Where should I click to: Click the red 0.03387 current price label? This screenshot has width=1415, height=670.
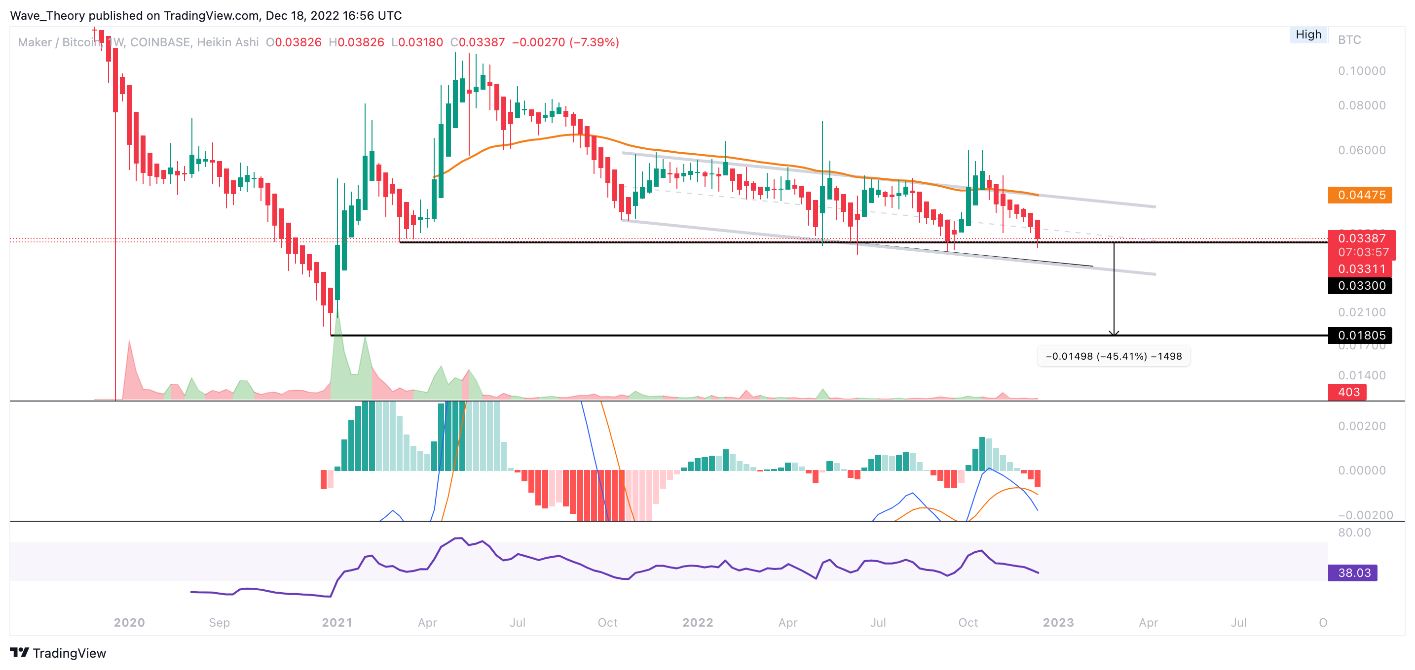tap(1361, 238)
